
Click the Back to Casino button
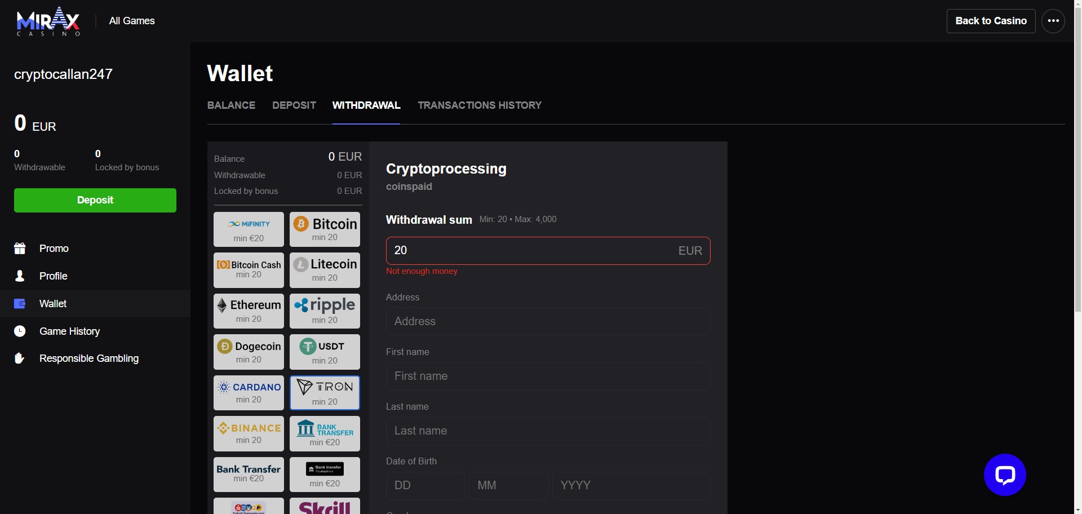pos(991,21)
